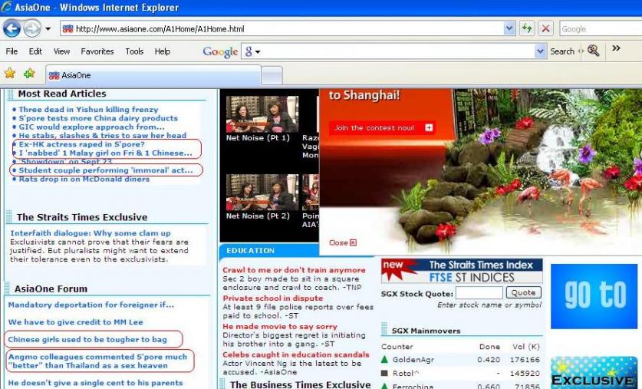The height and width of the screenshot is (389, 642).
Task: Click the Add to Favorites plus-star icon
Action: pos(29,74)
